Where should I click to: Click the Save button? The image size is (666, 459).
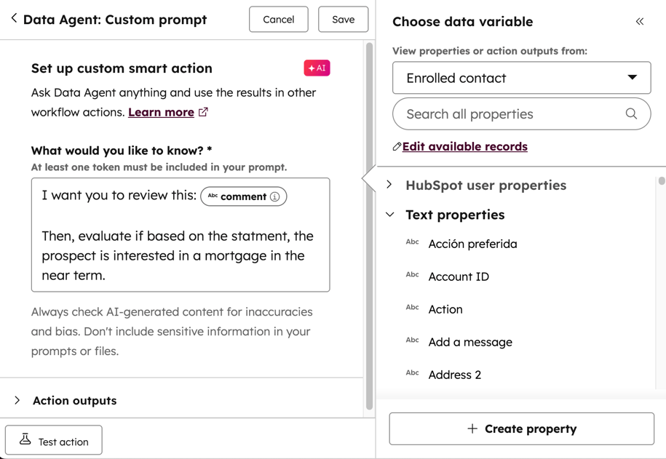click(x=343, y=19)
